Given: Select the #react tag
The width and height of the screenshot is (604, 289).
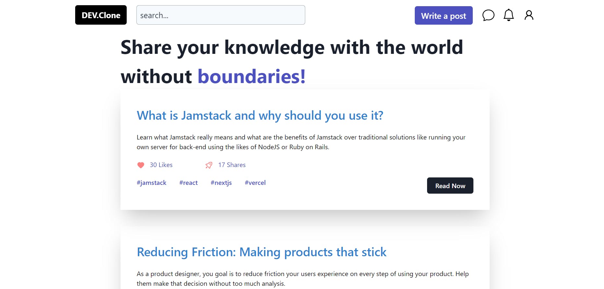Looking at the screenshot, I should coord(189,183).
